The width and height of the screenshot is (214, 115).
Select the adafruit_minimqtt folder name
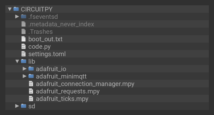tap(61, 76)
